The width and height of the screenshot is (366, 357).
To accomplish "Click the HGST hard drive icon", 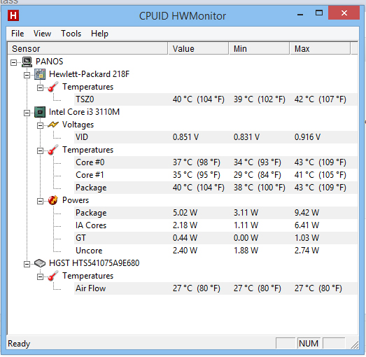I will (x=40, y=263).
